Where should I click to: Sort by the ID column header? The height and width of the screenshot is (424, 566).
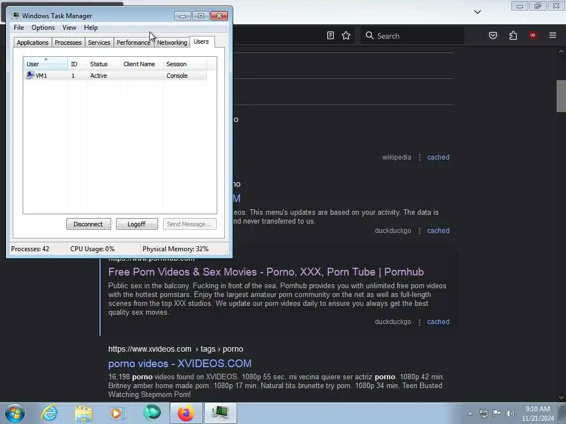click(x=77, y=64)
